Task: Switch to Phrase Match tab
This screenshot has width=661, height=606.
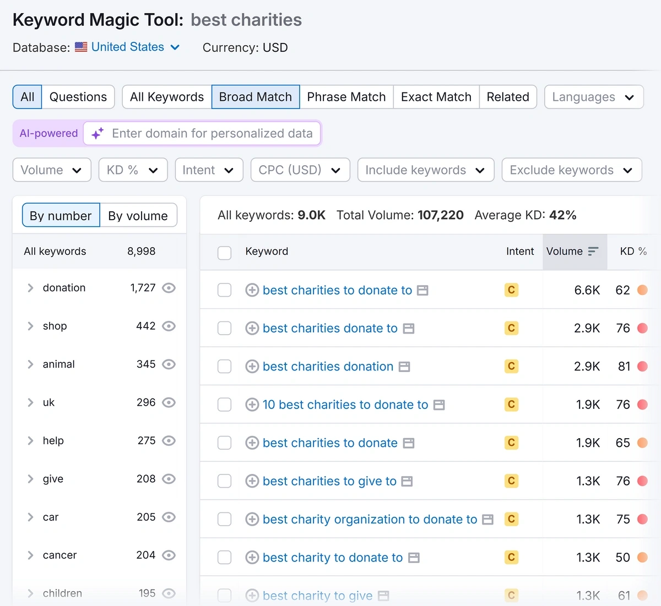Action: 346,97
